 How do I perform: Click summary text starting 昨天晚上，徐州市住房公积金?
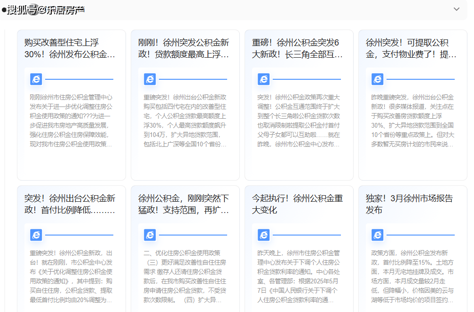click(299, 276)
